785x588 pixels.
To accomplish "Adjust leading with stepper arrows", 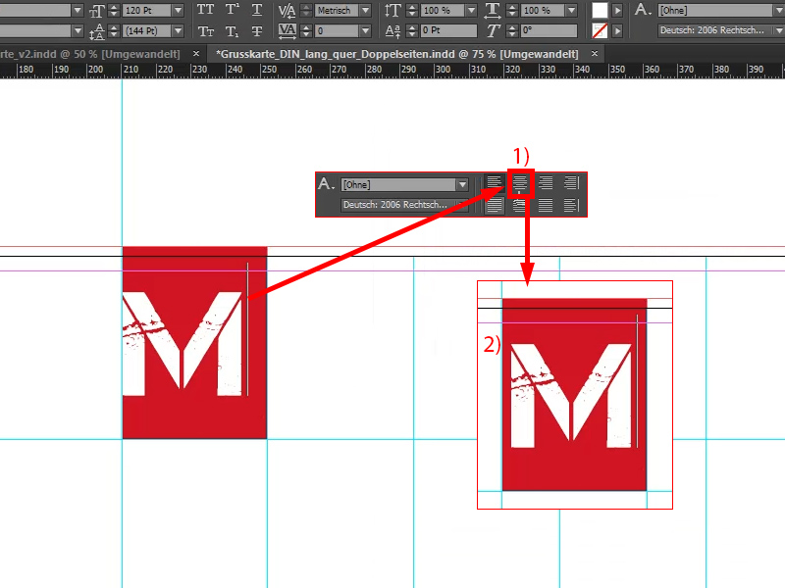I will [x=114, y=31].
